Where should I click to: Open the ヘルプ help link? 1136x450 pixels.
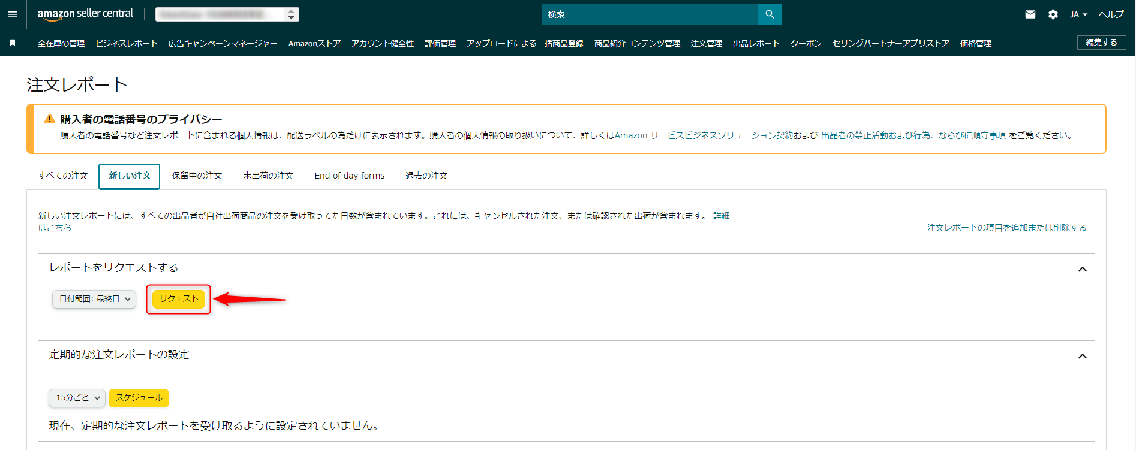pyautogui.click(x=1111, y=14)
